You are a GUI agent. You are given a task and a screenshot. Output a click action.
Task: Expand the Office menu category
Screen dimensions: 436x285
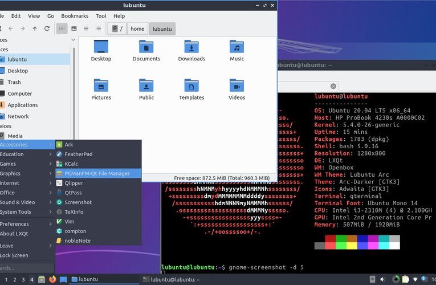tap(27, 193)
